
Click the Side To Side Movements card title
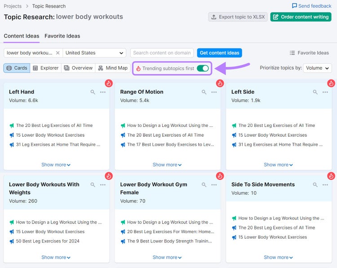(263, 184)
